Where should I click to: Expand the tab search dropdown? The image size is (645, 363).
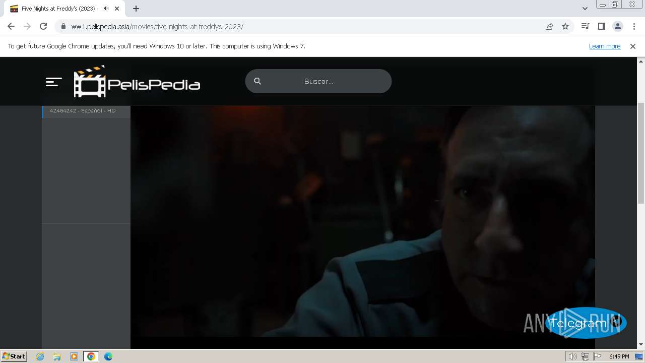[x=585, y=9]
